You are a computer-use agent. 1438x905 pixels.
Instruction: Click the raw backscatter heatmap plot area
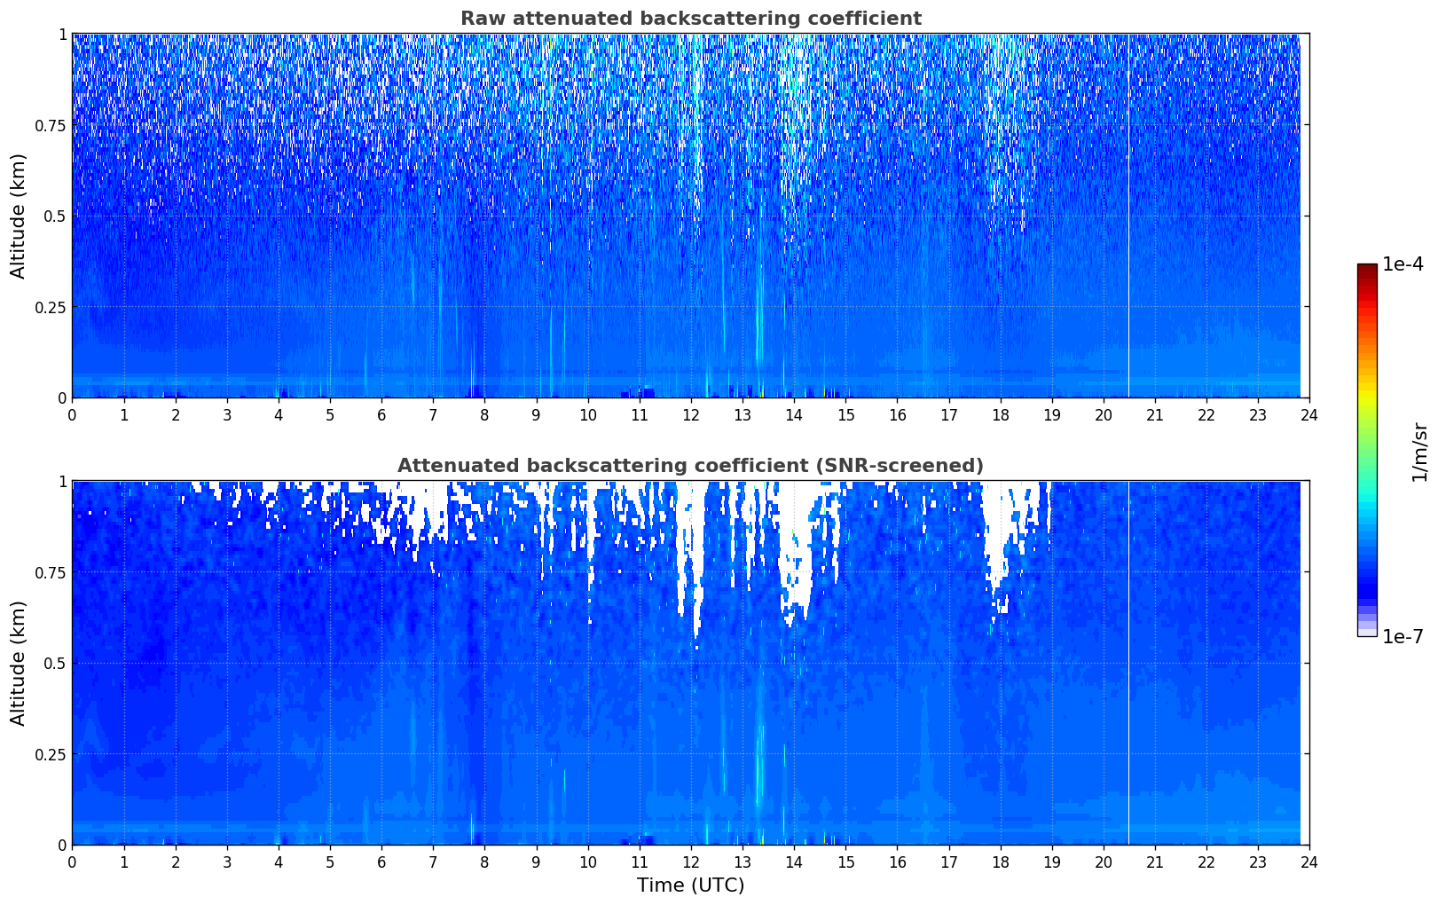(x=690, y=216)
